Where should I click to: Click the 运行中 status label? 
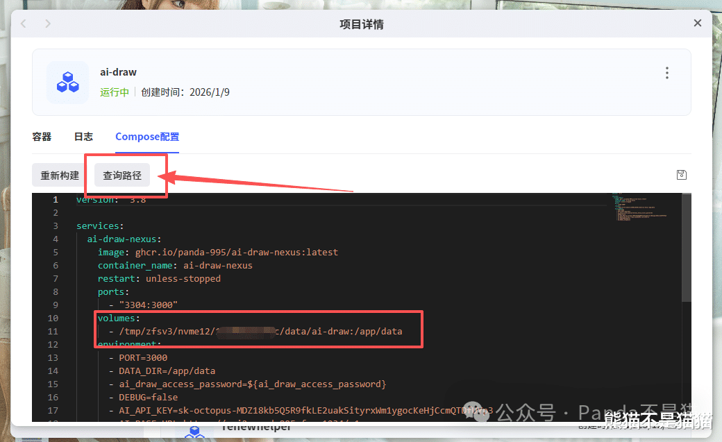tap(114, 92)
